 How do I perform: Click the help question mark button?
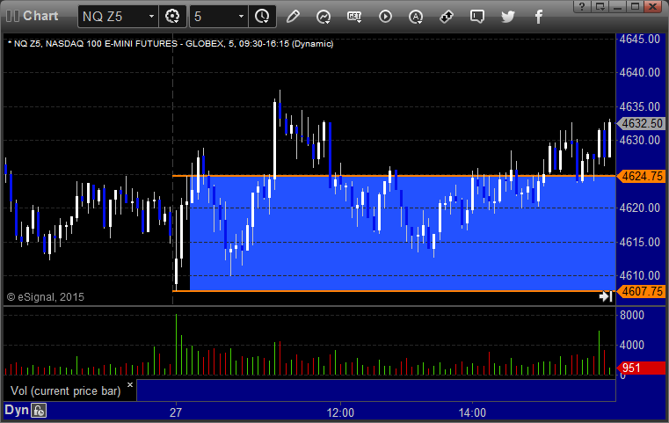(x=582, y=6)
